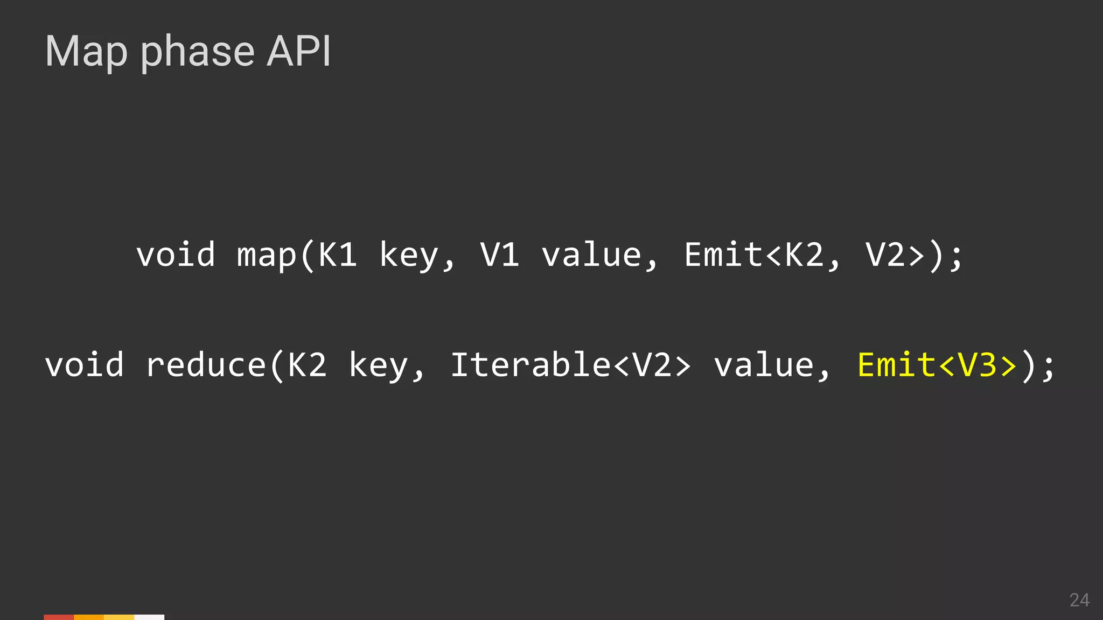Click the word "API" in the title

[x=299, y=52]
